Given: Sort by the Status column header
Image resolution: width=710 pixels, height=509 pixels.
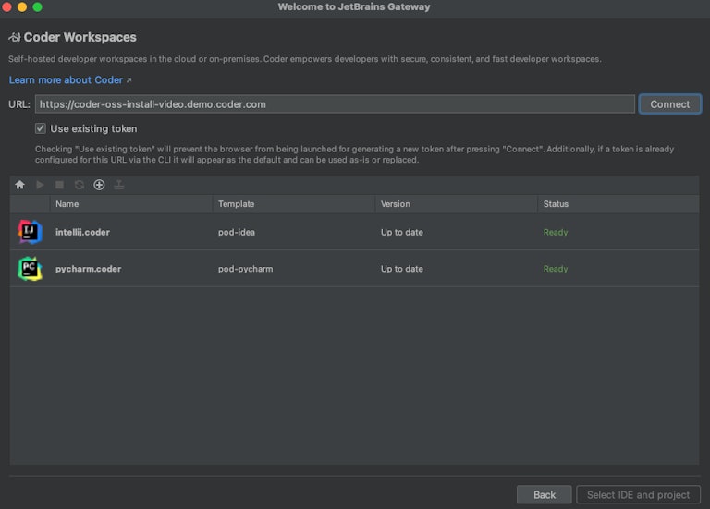Looking at the screenshot, I should 556,204.
